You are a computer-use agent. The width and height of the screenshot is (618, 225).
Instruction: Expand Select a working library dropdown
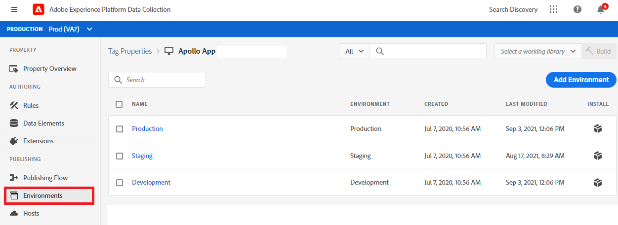tap(538, 51)
